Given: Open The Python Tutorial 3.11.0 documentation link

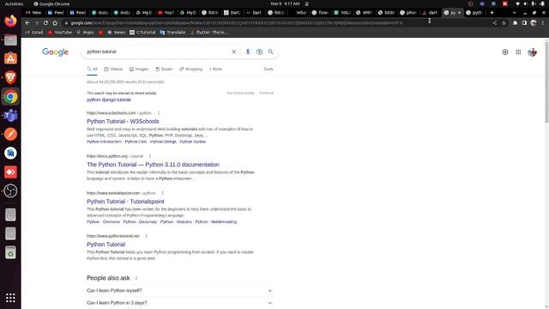Looking at the screenshot, I should (x=153, y=165).
